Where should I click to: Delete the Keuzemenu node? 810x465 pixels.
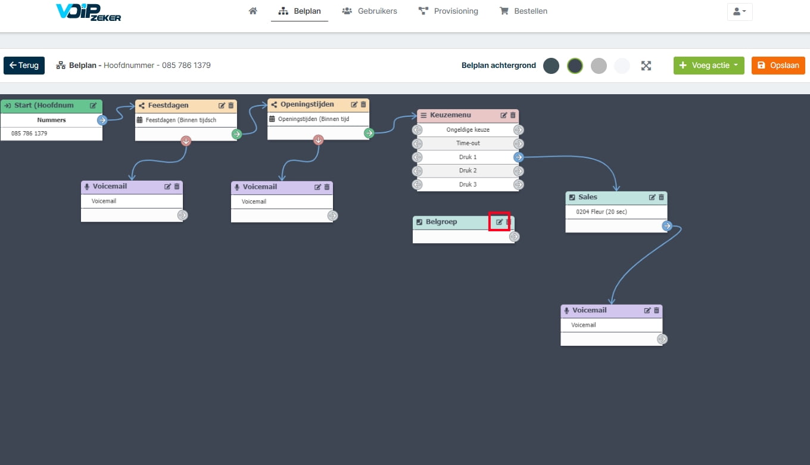click(513, 115)
